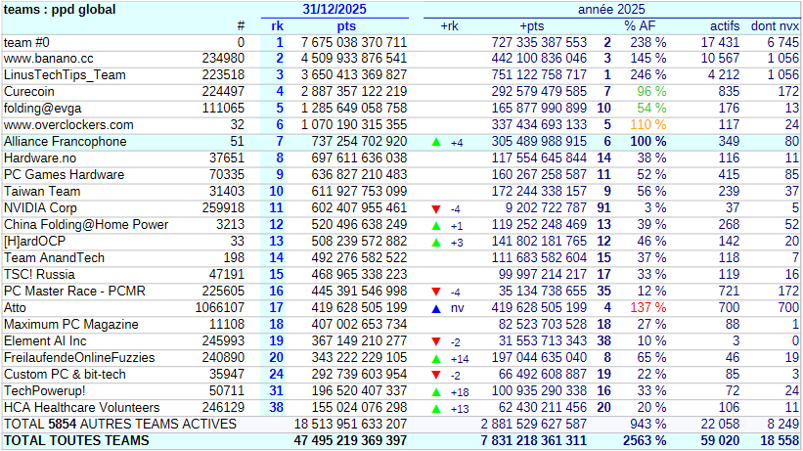Select the 'PC Games Hardware' team name
Image resolution: width=803 pixels, height=451 pixels.
pos(64,175)
